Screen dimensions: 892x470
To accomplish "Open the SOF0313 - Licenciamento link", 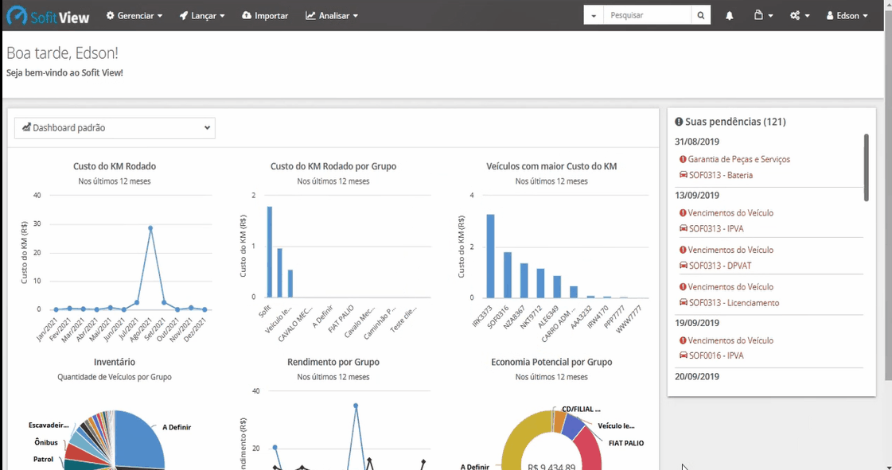I will [x=734, y=303].
